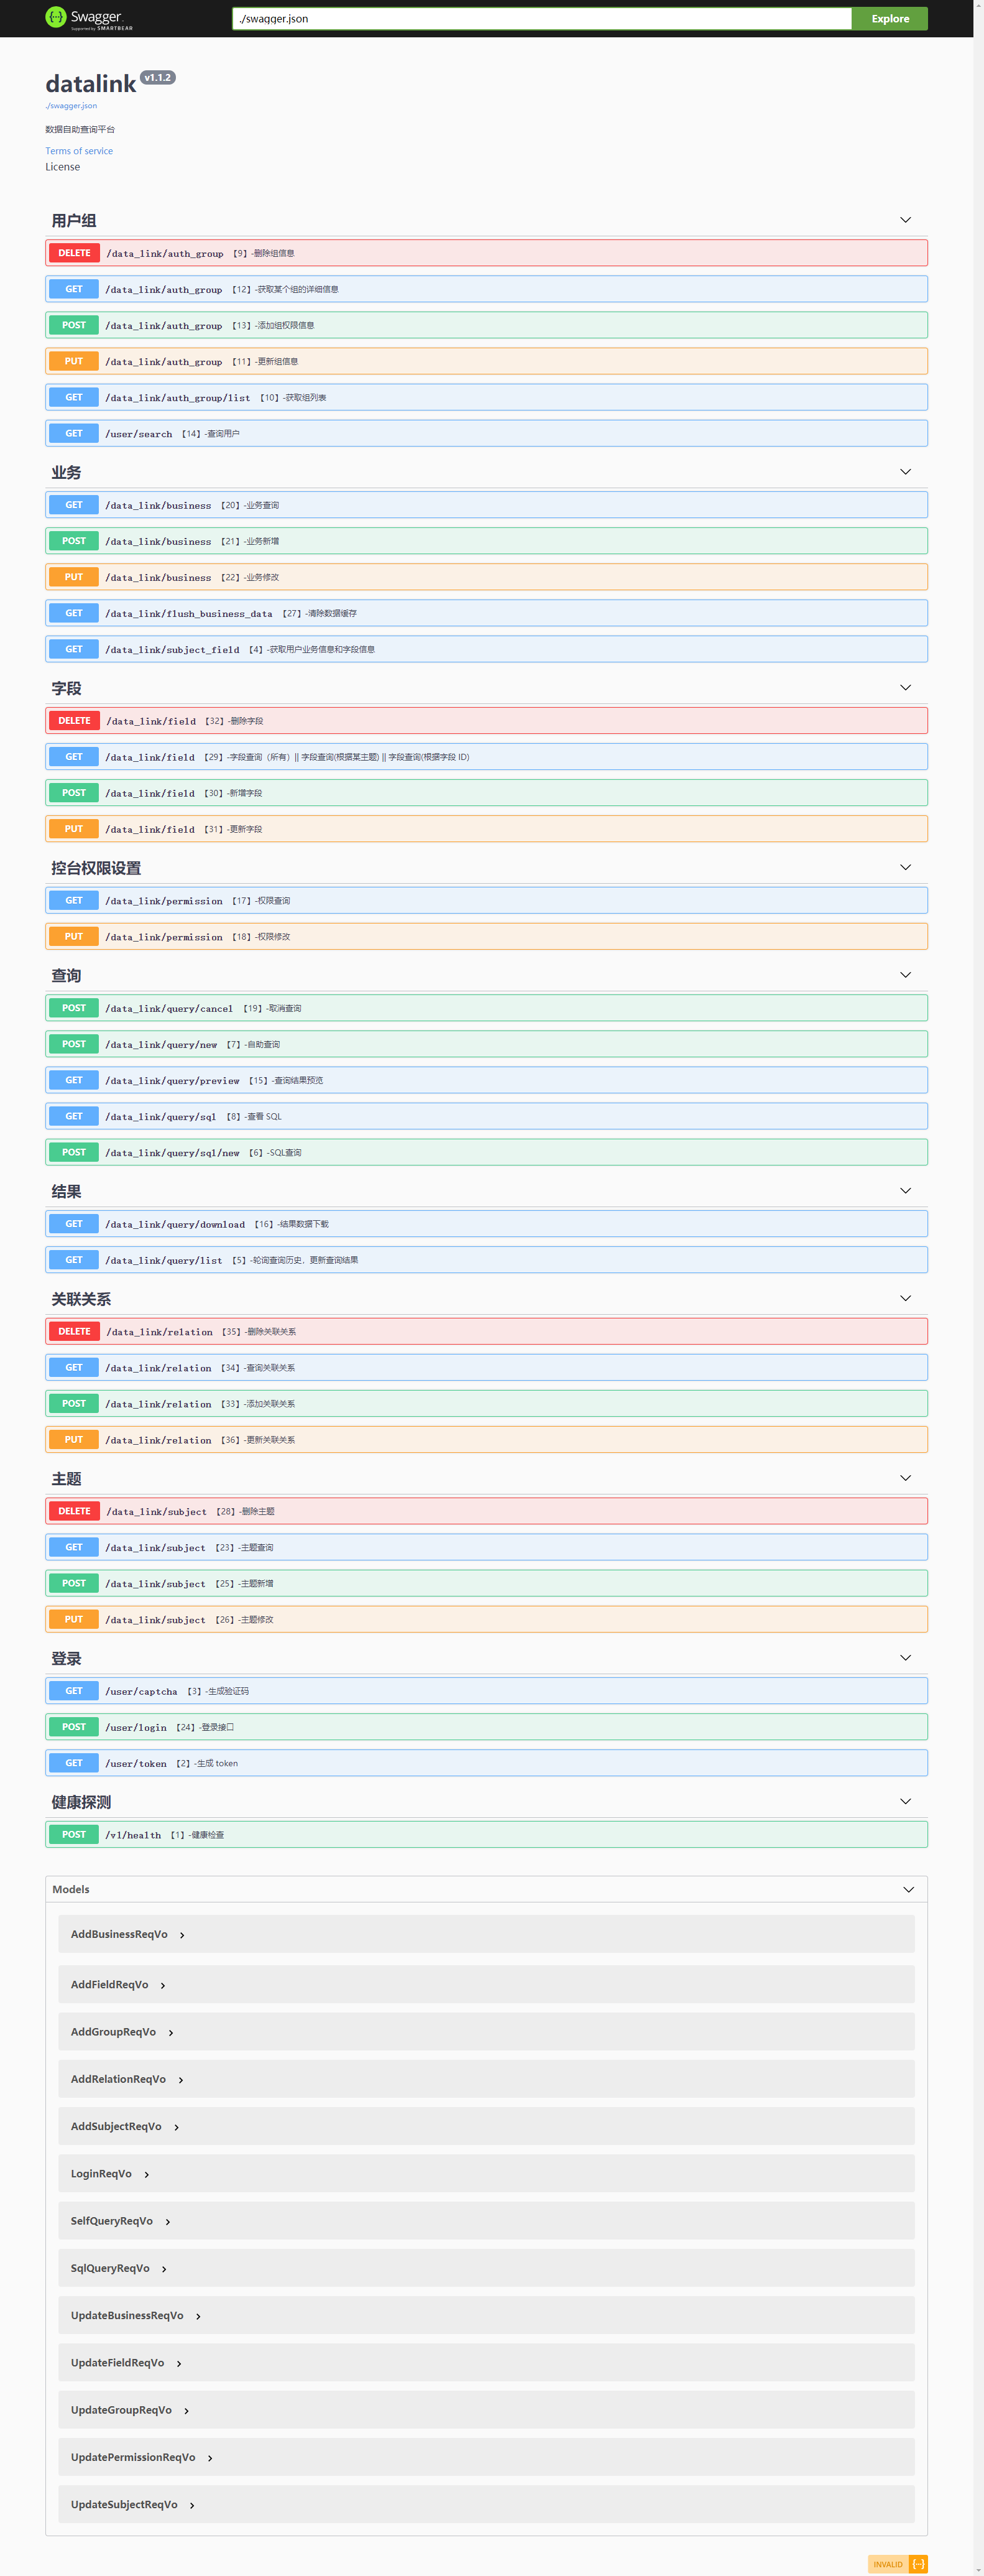
Task: Expand the AddRelationReqVo model arrow
Action: (x=181, y=2080)
